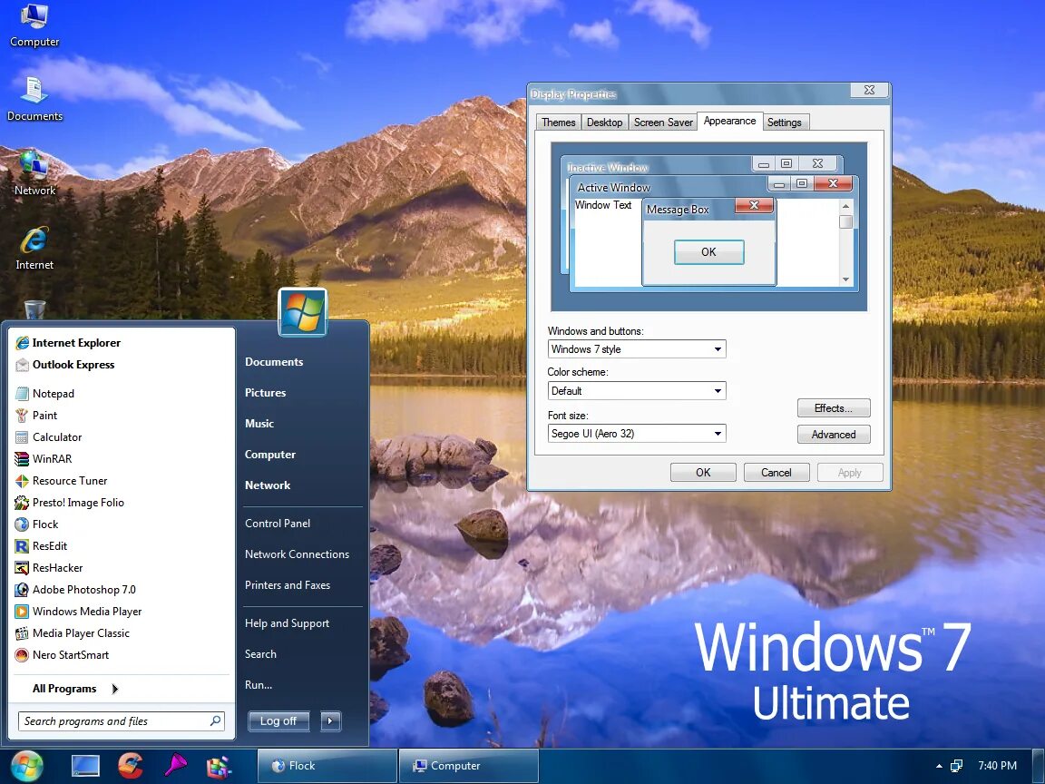Close the Display Properties dialog
This screenshot has width=1045, height=784.
point(870,90)
